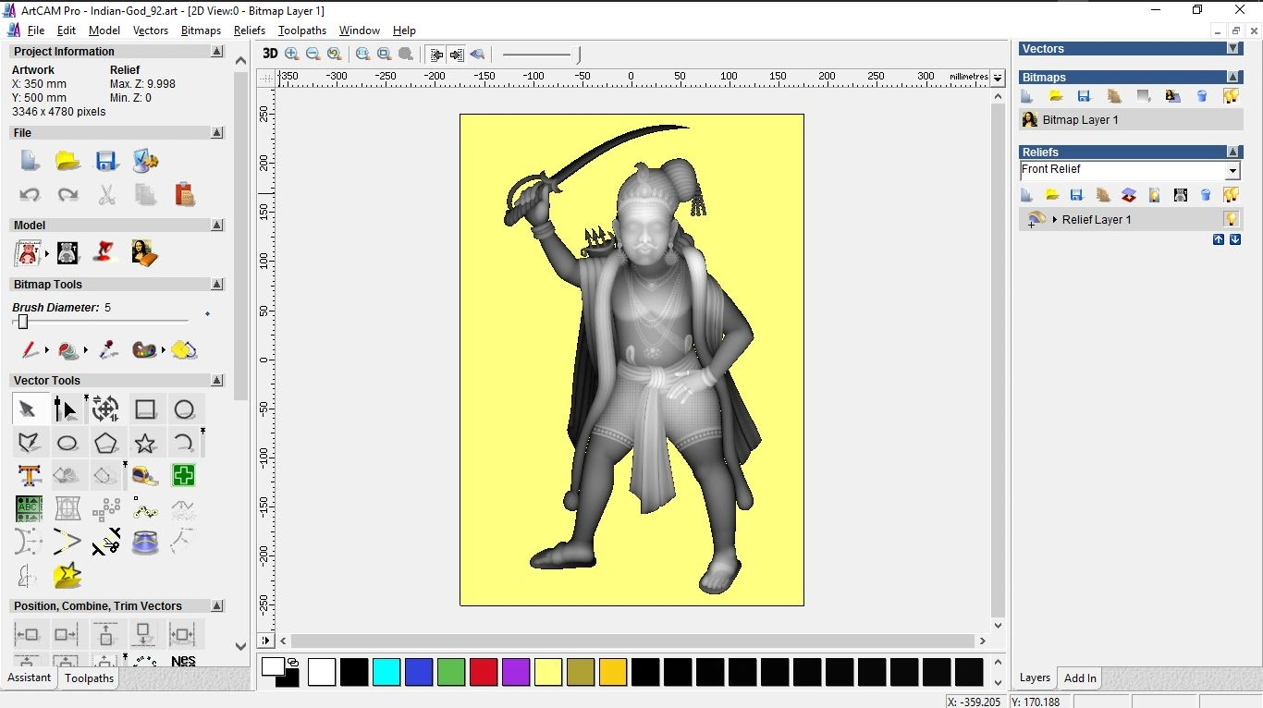Click the red lamp lights and material icon
This screenshot has width=1263, height=708.
pyautogui.click(x=105, y=252)
